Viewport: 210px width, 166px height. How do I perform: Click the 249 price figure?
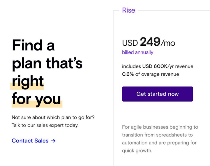[150, 42]
